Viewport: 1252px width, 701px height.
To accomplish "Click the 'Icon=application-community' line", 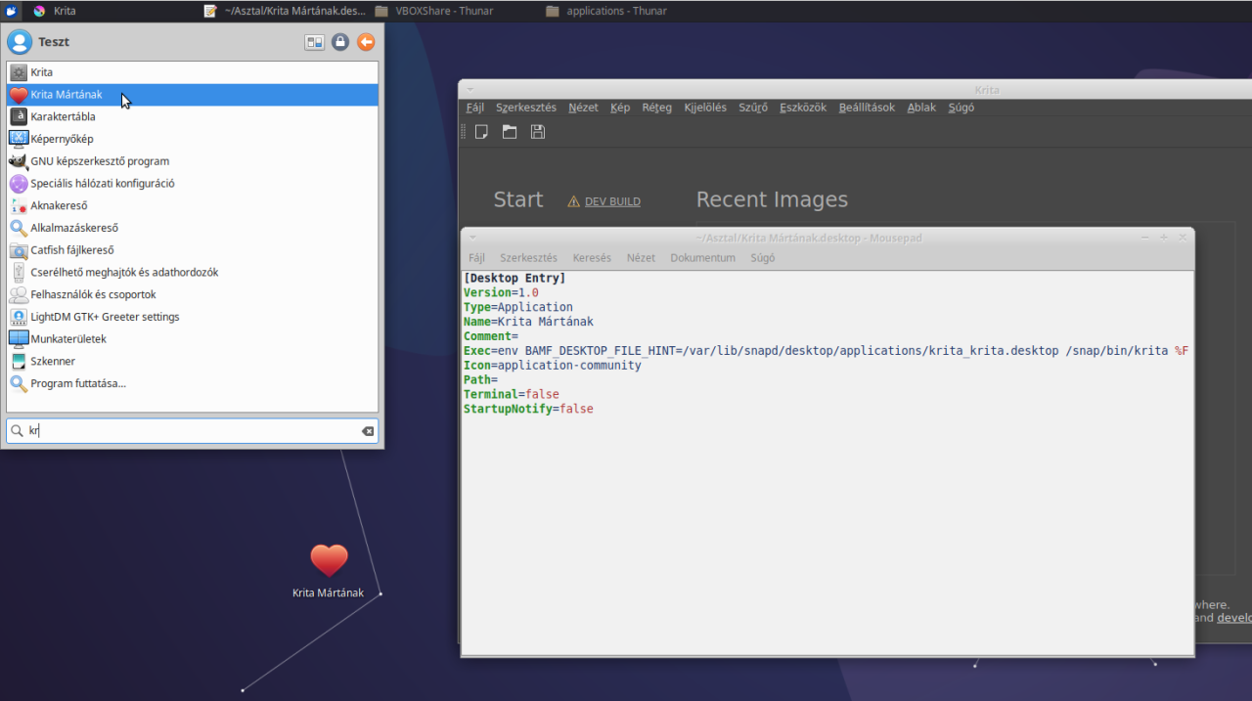I will click(x=553, y=365).
